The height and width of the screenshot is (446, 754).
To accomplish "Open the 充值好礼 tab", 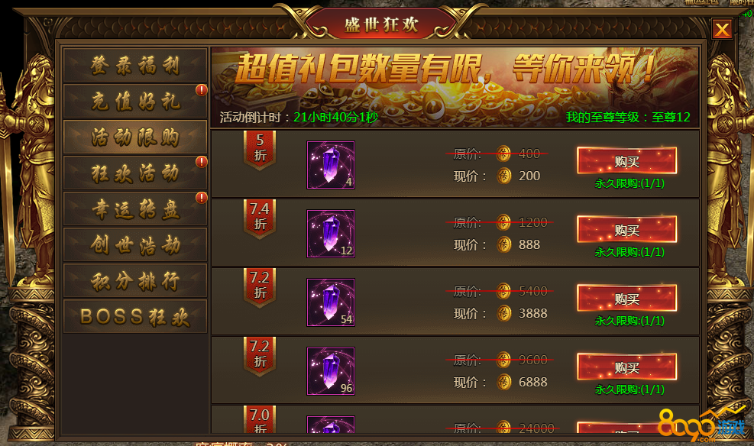I will pos(135,101).
